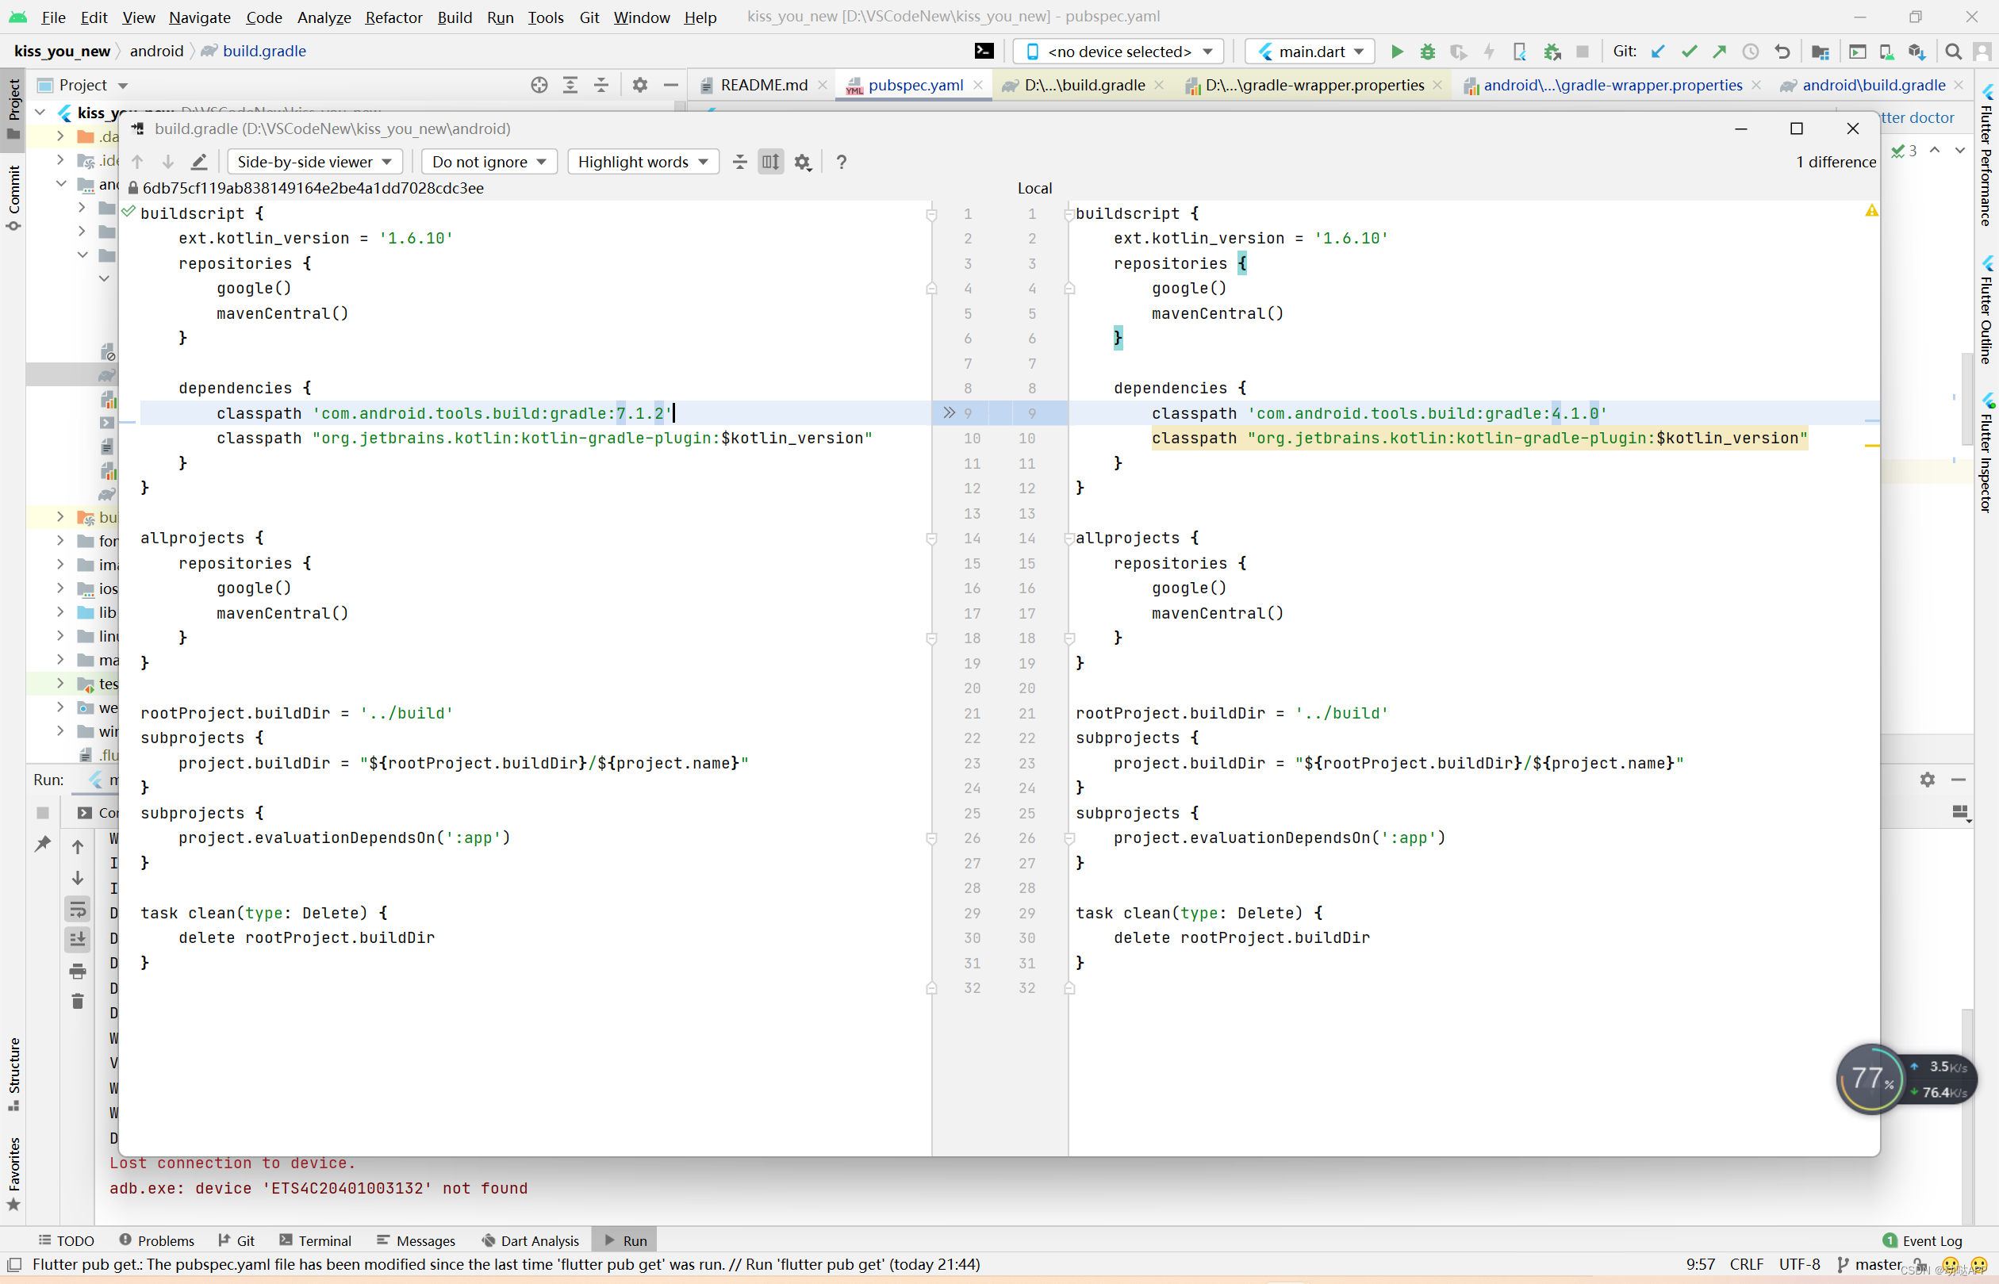Toggle synchronize scrolling in diff viewer
The width and height of the screenshot is (1999, 1284).
[770, 162]
